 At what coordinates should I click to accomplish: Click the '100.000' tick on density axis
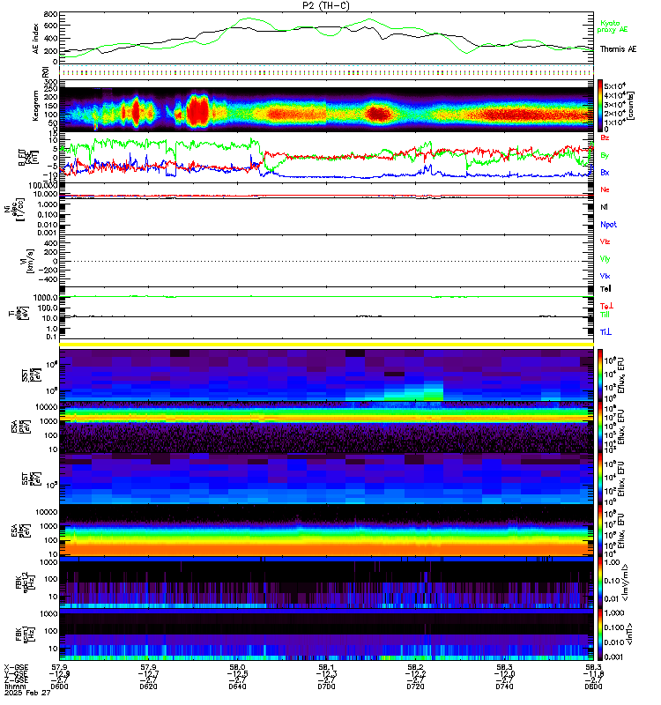coord(42,186)
